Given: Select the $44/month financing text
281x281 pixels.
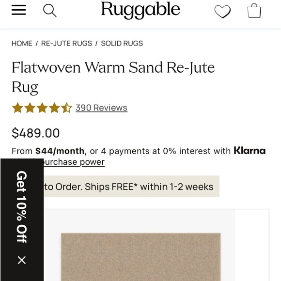Looking at the screenshot, I should [60, 151].
